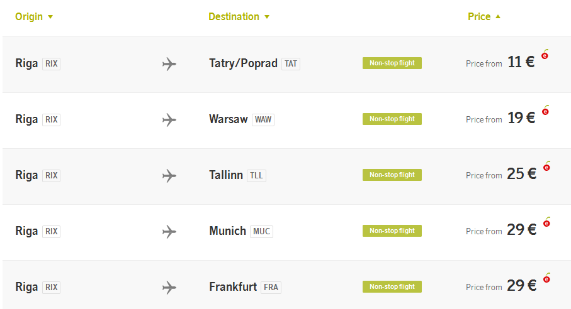Click the Non-stop flight badge for Tallinn

pos(392,175)
